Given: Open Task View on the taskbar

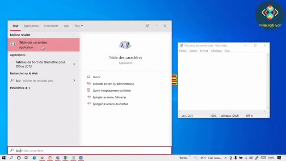Looking at the screenshot, I should click(26, 158).
